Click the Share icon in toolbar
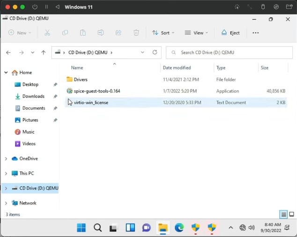 (119, 33)
